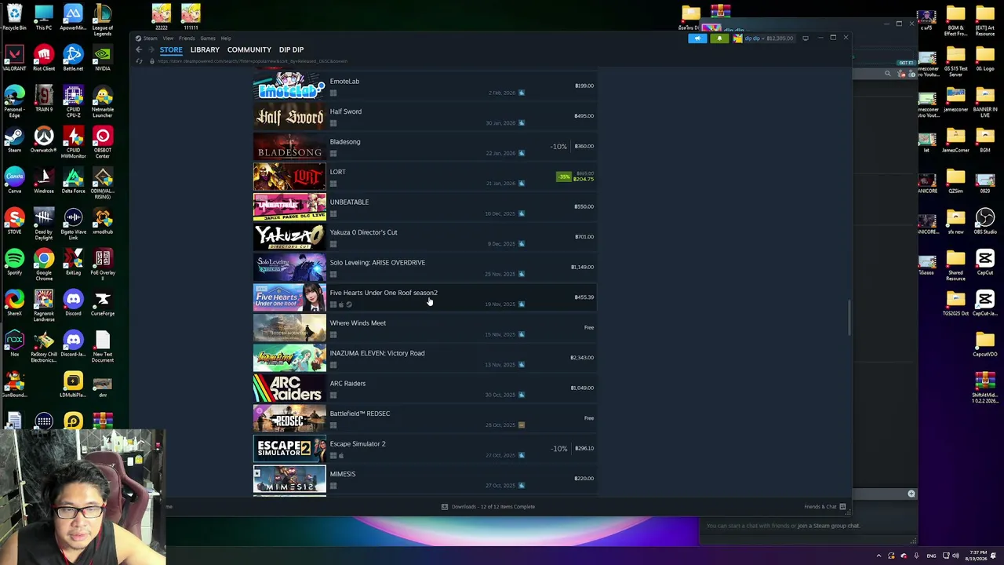Open the LORT game thumbnail
1004x565 pixels.
click(x=289, y=177)
